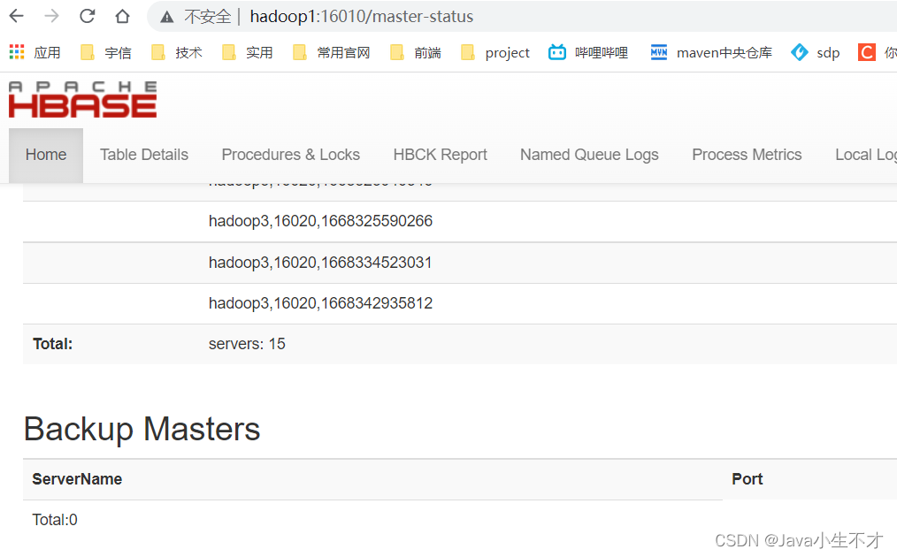Open the Procedures & Locks page
Viewport: 897px width, 557px height.
click(x=290, y=155)
